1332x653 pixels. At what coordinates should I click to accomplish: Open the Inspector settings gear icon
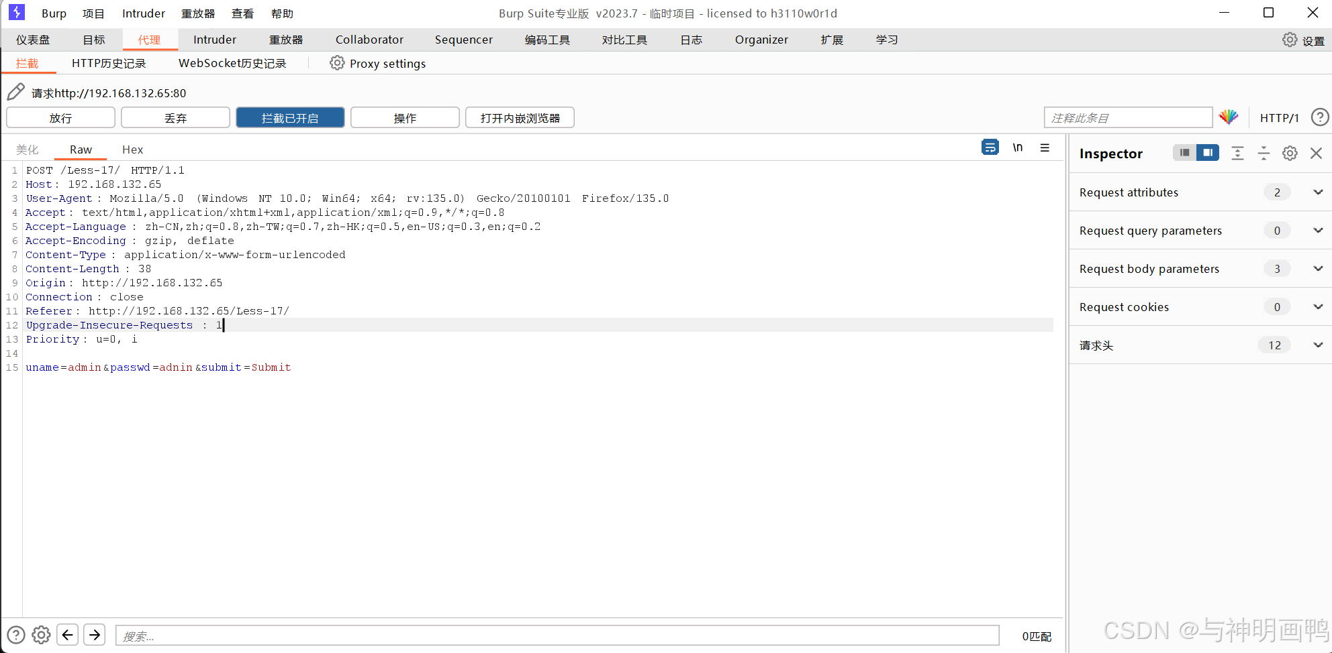coord(1290,153)
